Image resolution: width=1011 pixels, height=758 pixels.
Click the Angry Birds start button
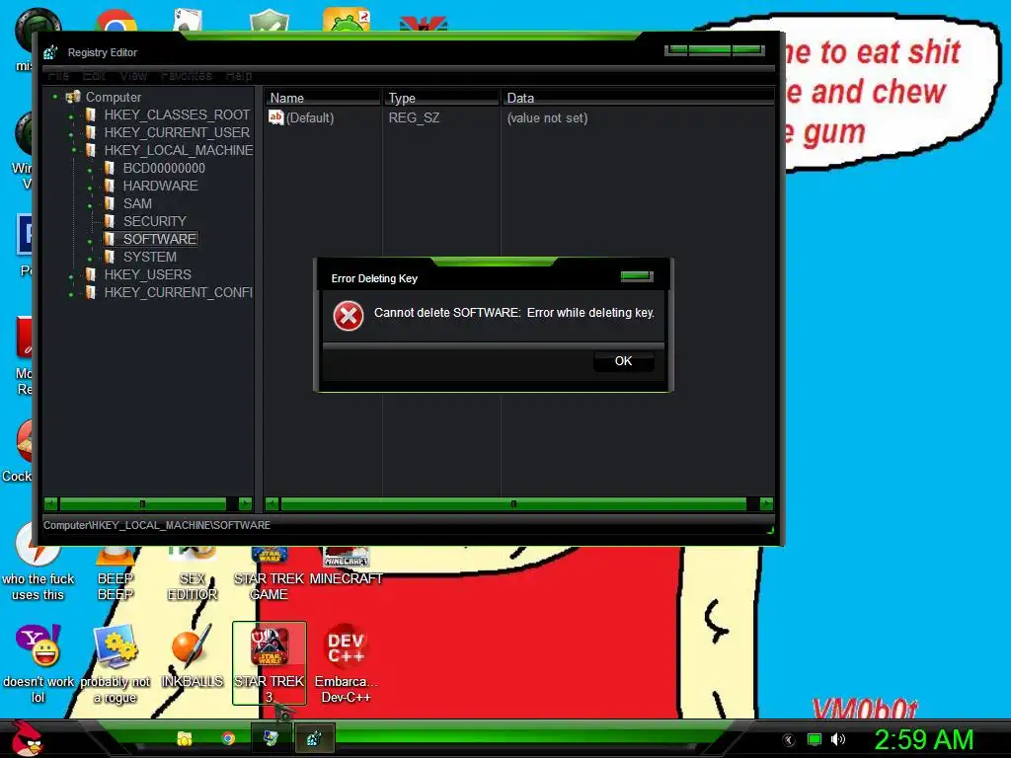[x=27, y=738]
